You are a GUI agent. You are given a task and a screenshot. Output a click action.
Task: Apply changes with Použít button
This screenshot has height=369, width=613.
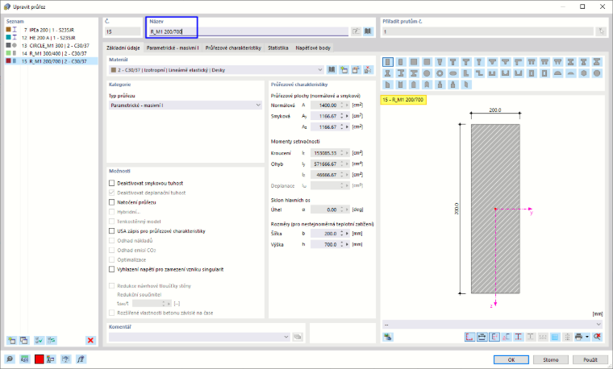pos(590,359)
